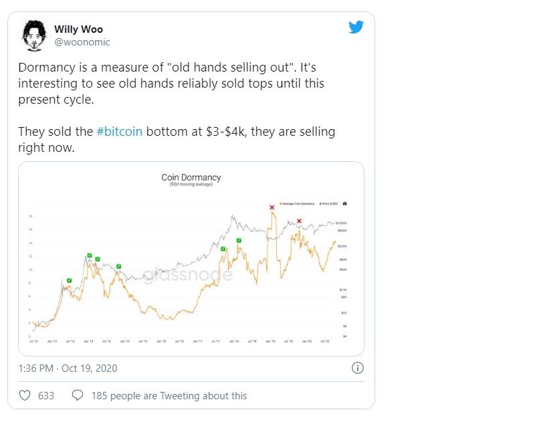Image resolution: width=533 pixels, height=426 pixels.
Task: Open the tweet info circle icon
Action: 357,368
